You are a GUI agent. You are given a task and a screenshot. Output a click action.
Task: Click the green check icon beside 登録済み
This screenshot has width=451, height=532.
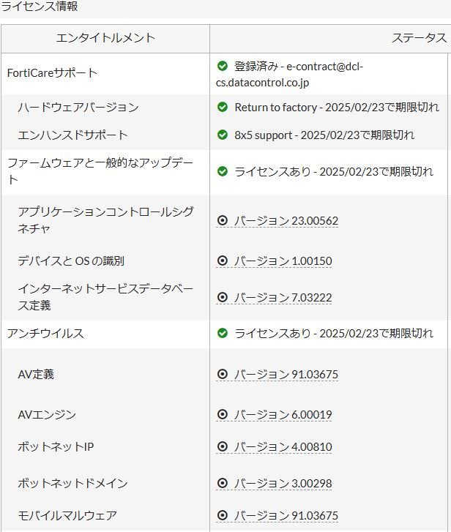(x=223, y=67)
